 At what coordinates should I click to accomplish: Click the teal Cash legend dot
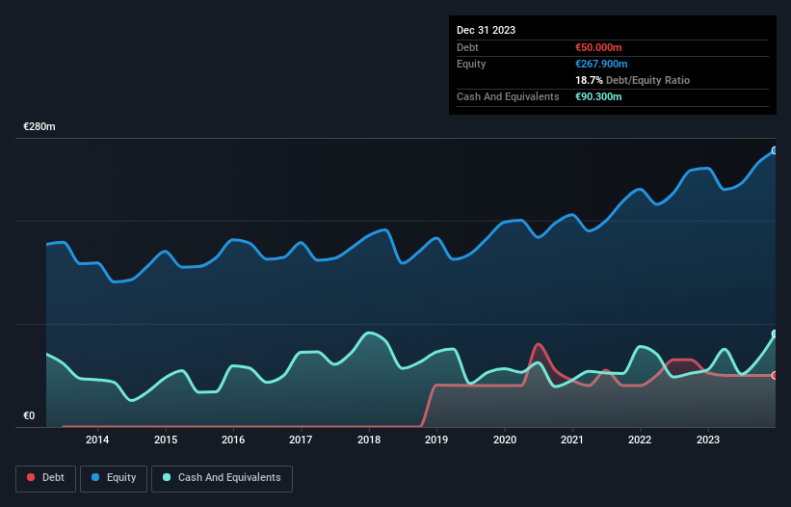point(168,478)
